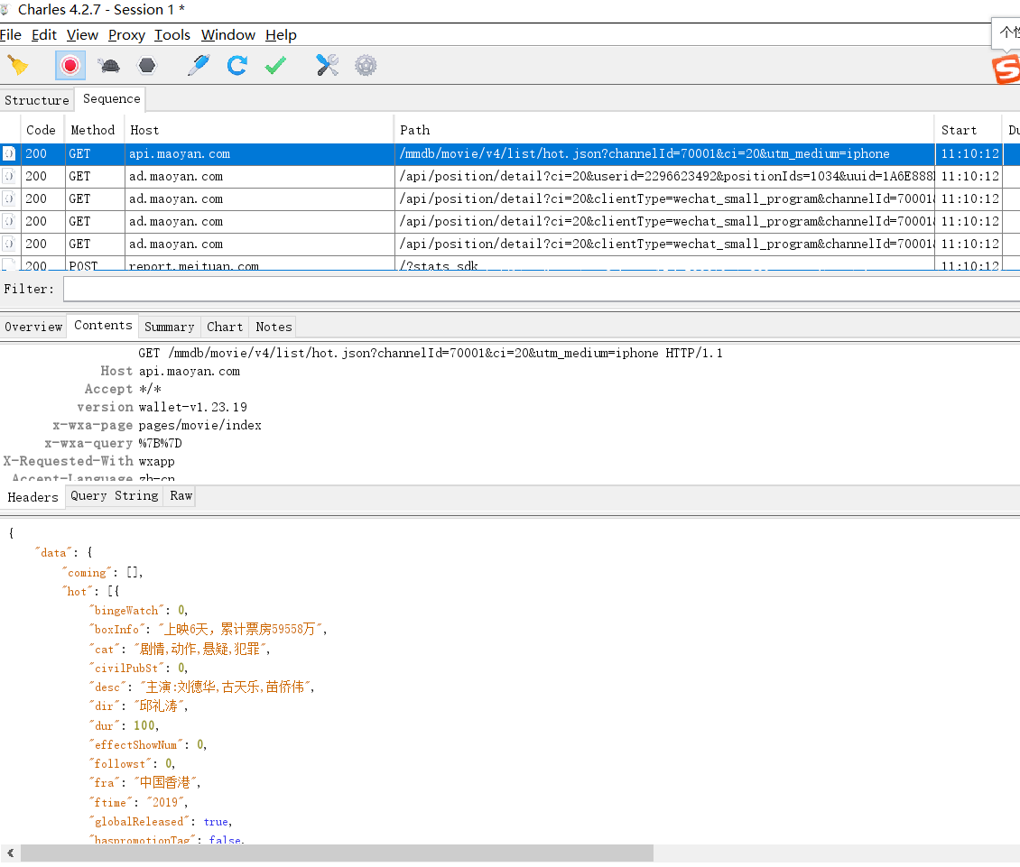Viewport: 1020px width, 867px height.
Task: Select the api.maoyan.com request row
Action: 510,153
